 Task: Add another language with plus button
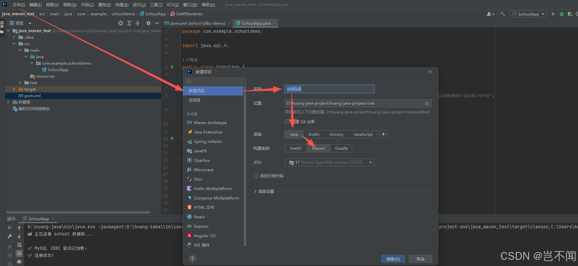[383, 134]
